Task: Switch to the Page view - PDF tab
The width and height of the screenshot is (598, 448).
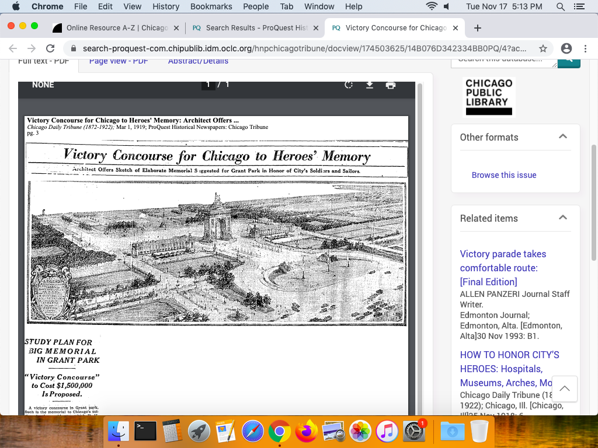Action: 119,62
